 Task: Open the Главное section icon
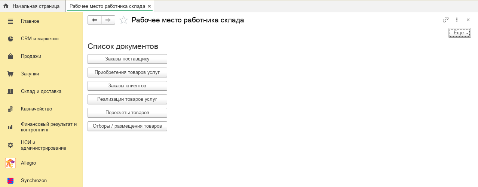pyautogui.click(x=10, y=21)
